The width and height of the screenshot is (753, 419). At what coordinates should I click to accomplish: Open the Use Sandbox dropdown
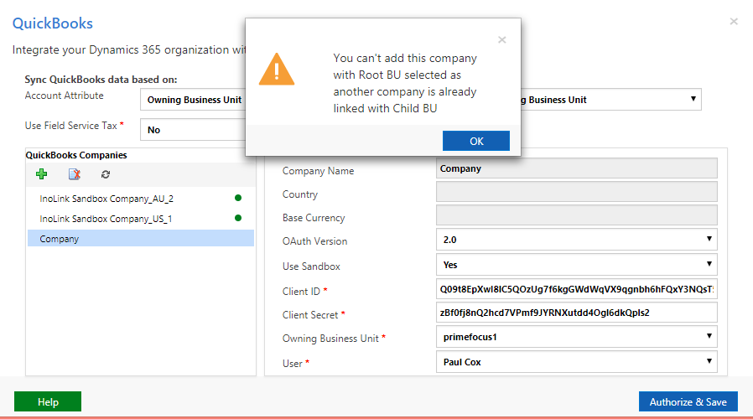click(x=576, y=265)
